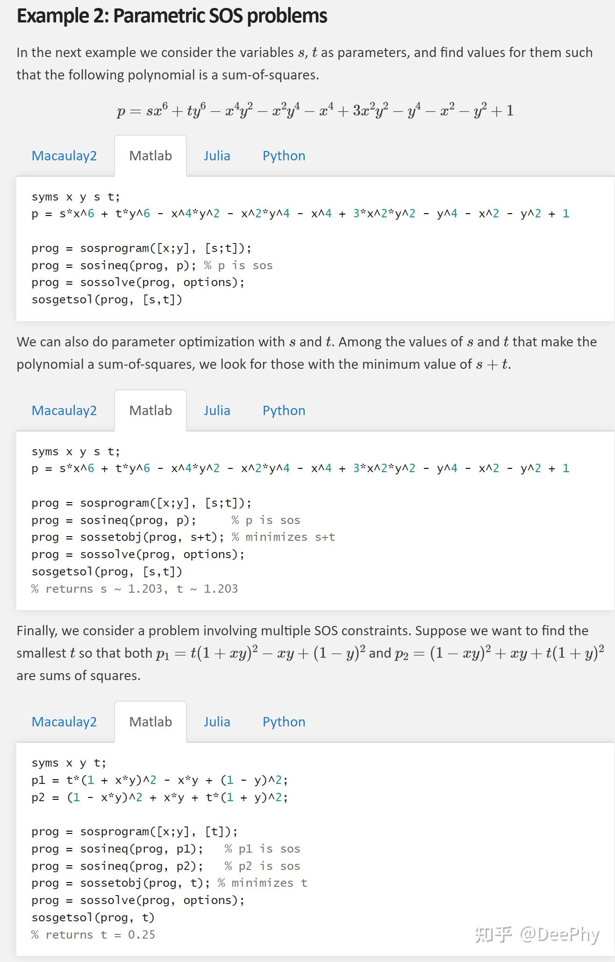The width and height of the screenshot is (615, 962).
Task: Click the "% returns s ~ 1.203" comment line
Action: click(x=135, y=589)
